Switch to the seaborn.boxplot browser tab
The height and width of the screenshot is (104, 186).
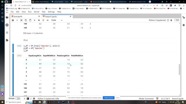coord(80,2)
